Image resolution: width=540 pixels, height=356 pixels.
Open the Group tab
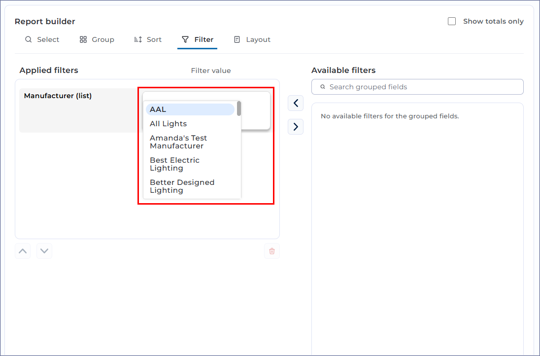[x=97, y=39]
